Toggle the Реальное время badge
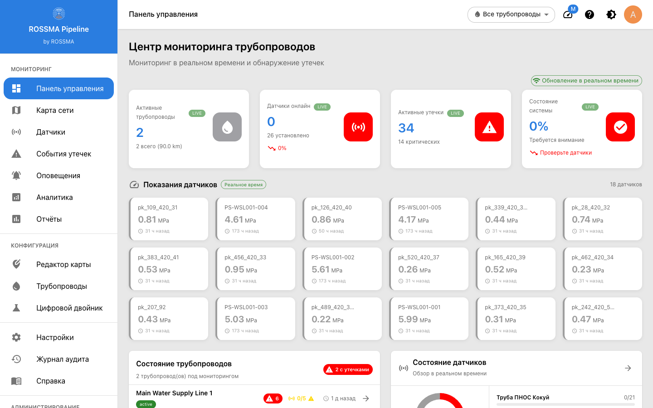Screen dimensions: 653x408 click(x=244, y=185)
